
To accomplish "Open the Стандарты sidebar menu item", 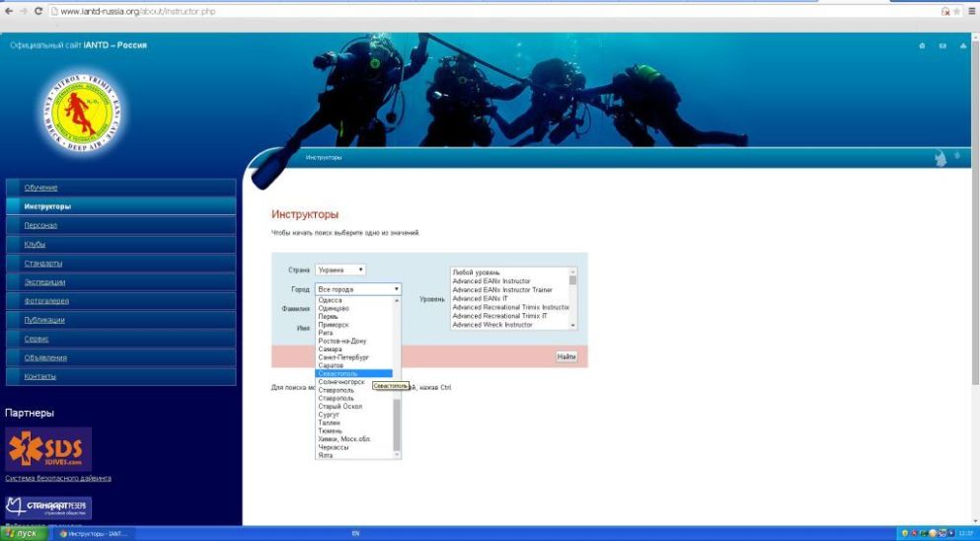I will 120,264.
